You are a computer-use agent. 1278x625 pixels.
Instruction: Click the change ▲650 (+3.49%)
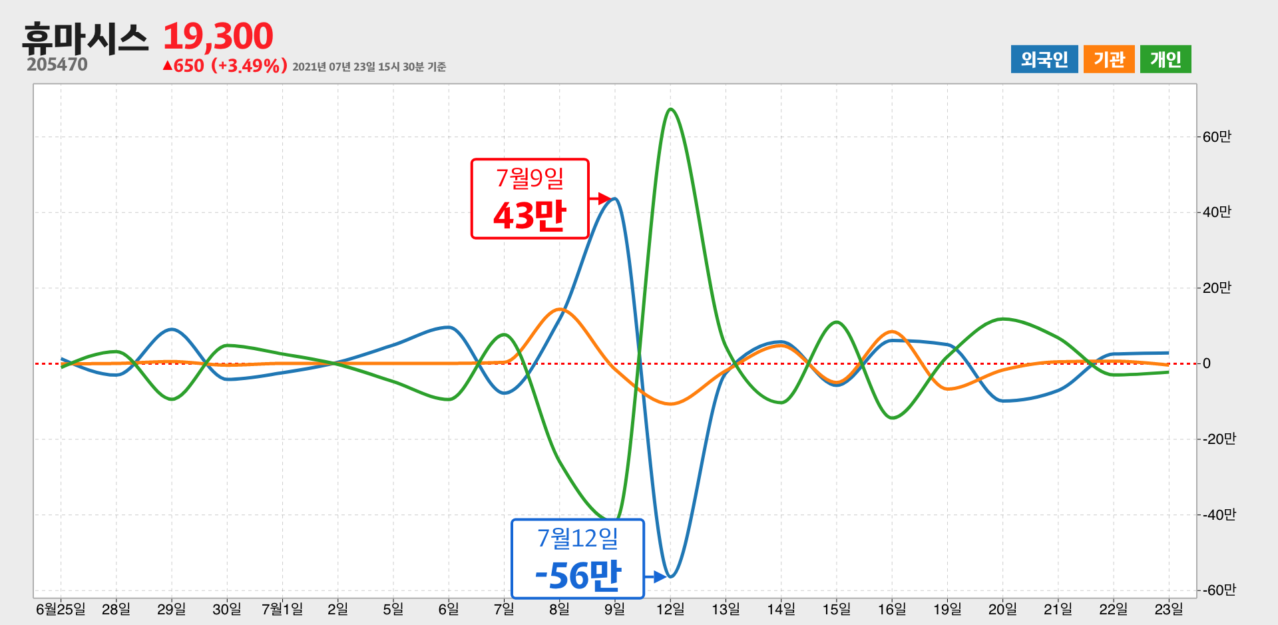[225, 66]
